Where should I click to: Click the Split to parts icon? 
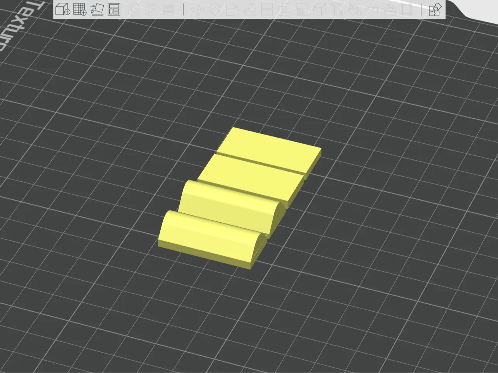[151, 9]
